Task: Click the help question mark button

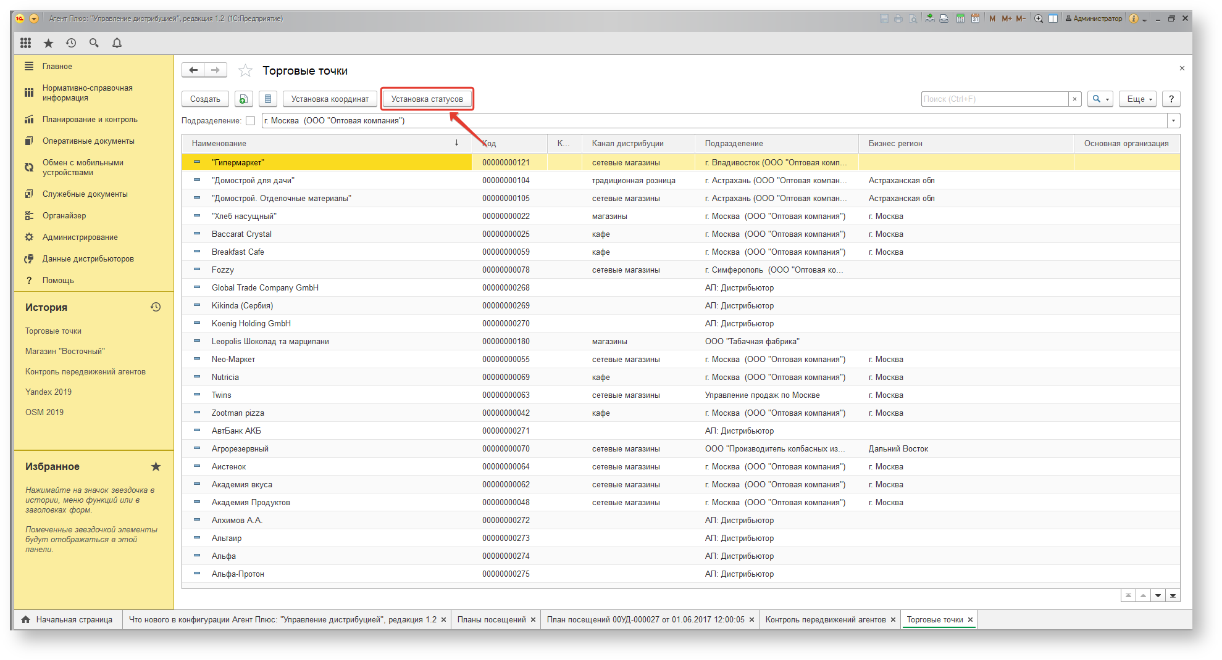Action: [x=1171, y=99]
